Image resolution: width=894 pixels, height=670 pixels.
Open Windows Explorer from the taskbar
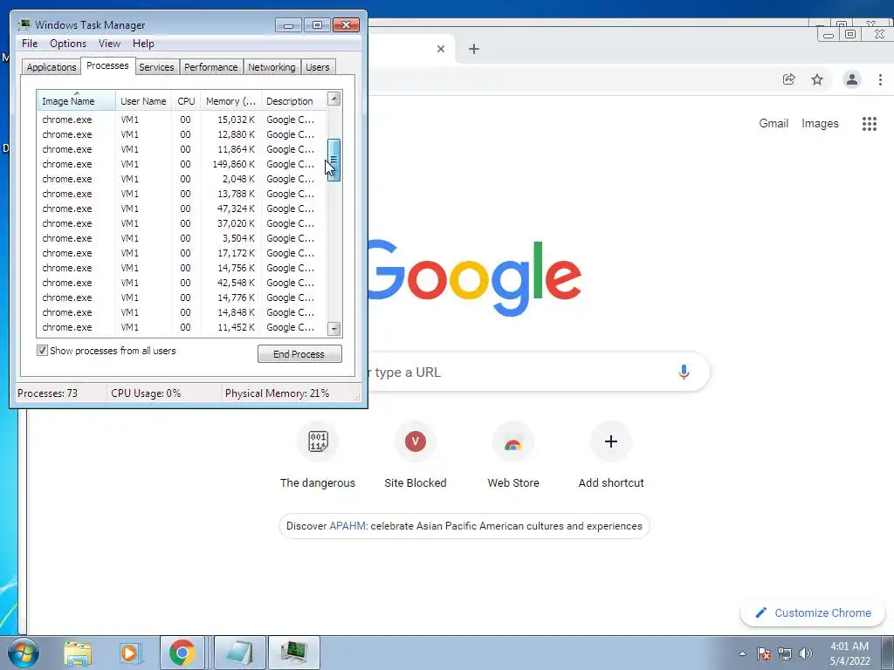pos(78,653)
